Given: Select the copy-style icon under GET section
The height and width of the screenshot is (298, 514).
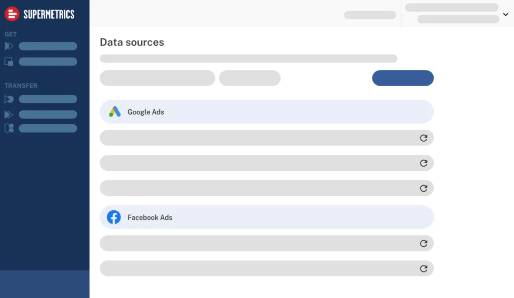Looking at the screenshot, I should [x=9, y=61].
